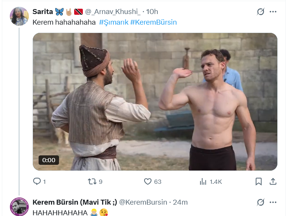Expand more options on Kerem Bürsin's reply

[x=273, y=202]
